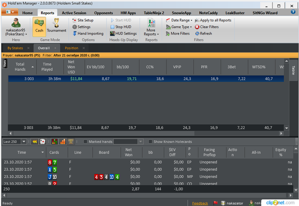The width and height of the screenshot is (299, 206).
Task: Close the Overall report tab
Action: click(55, 48)
